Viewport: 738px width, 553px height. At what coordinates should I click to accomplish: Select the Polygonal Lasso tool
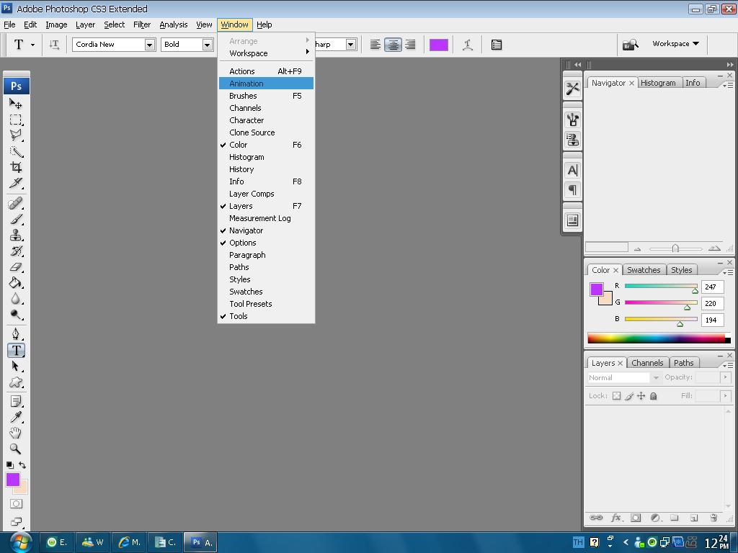(16, 135)
